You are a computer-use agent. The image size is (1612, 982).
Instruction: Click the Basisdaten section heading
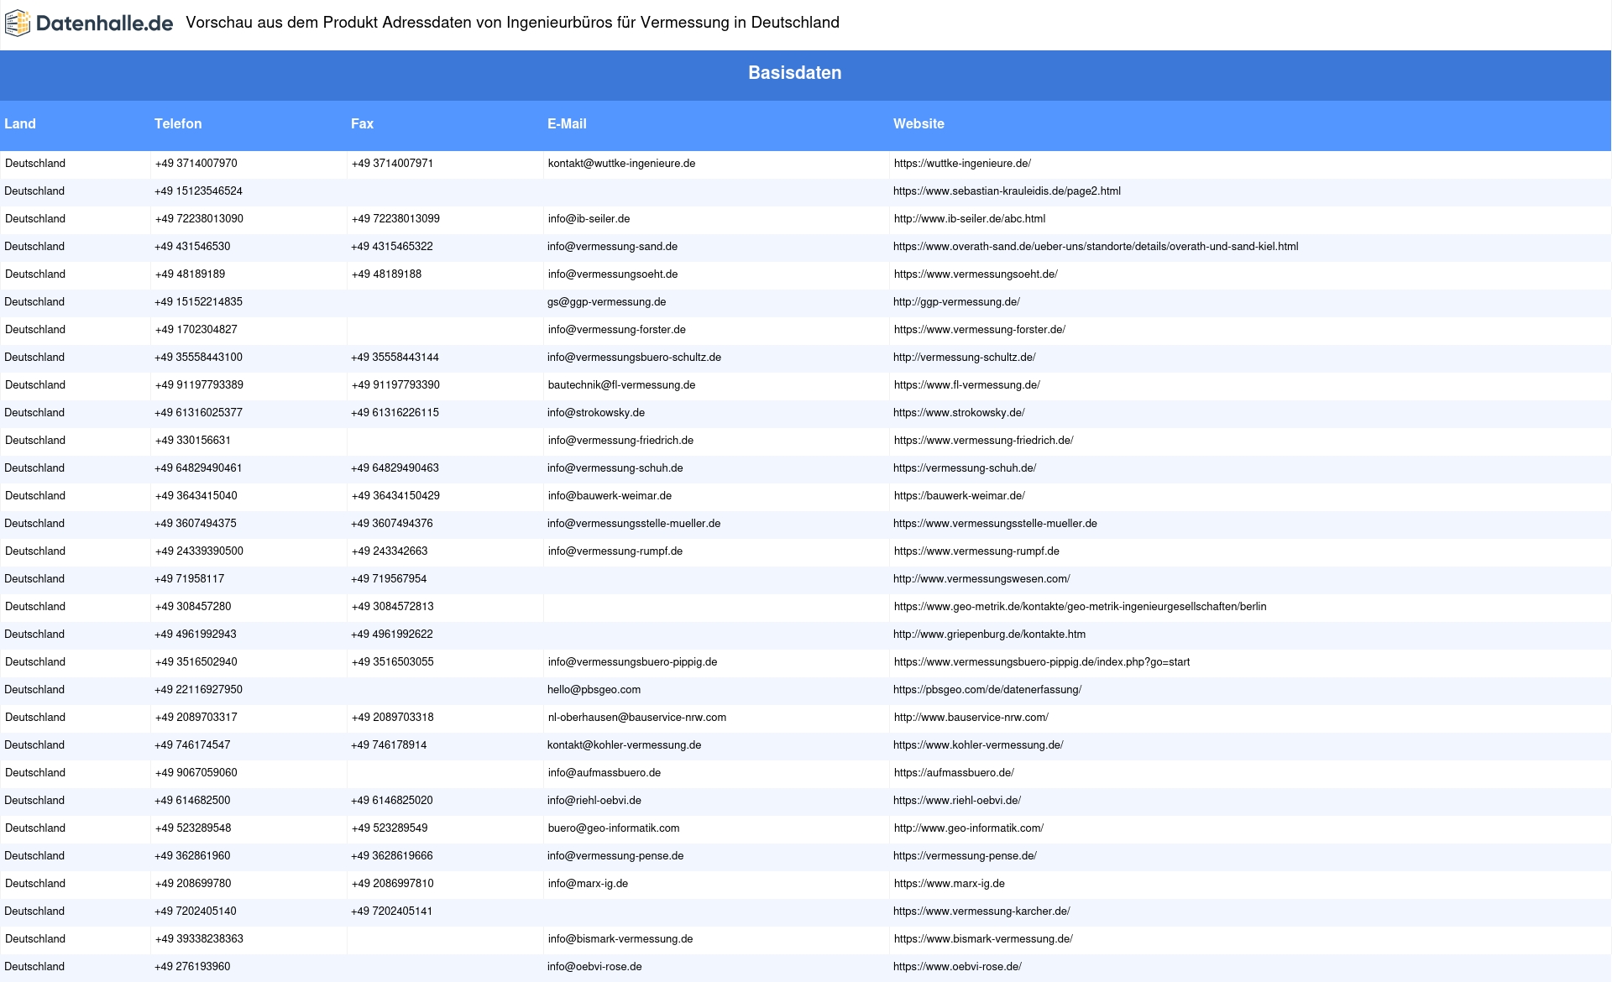click(795, 73)
